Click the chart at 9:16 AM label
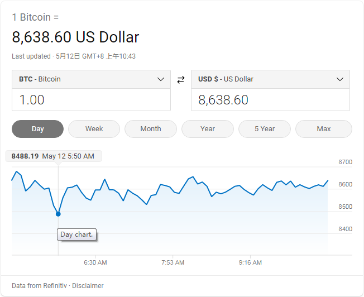 coord(250,262)
